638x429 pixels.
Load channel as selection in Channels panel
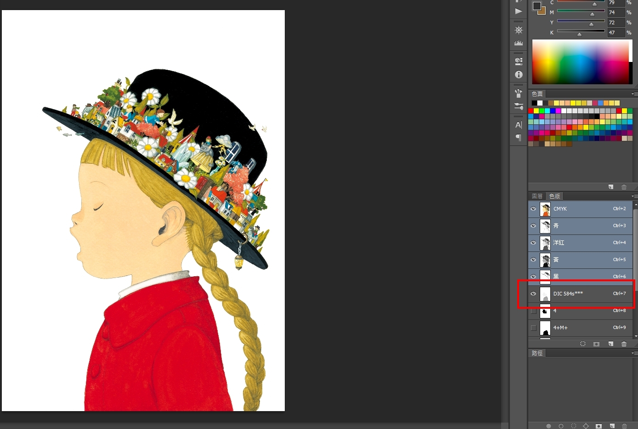[x=583, y=344]
